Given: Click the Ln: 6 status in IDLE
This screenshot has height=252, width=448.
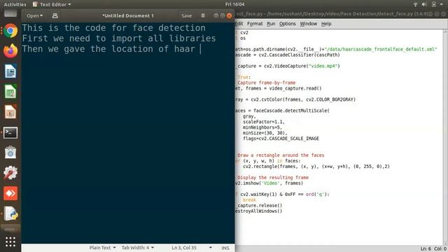Looking at the screenshot, I should tap(426, 249).
